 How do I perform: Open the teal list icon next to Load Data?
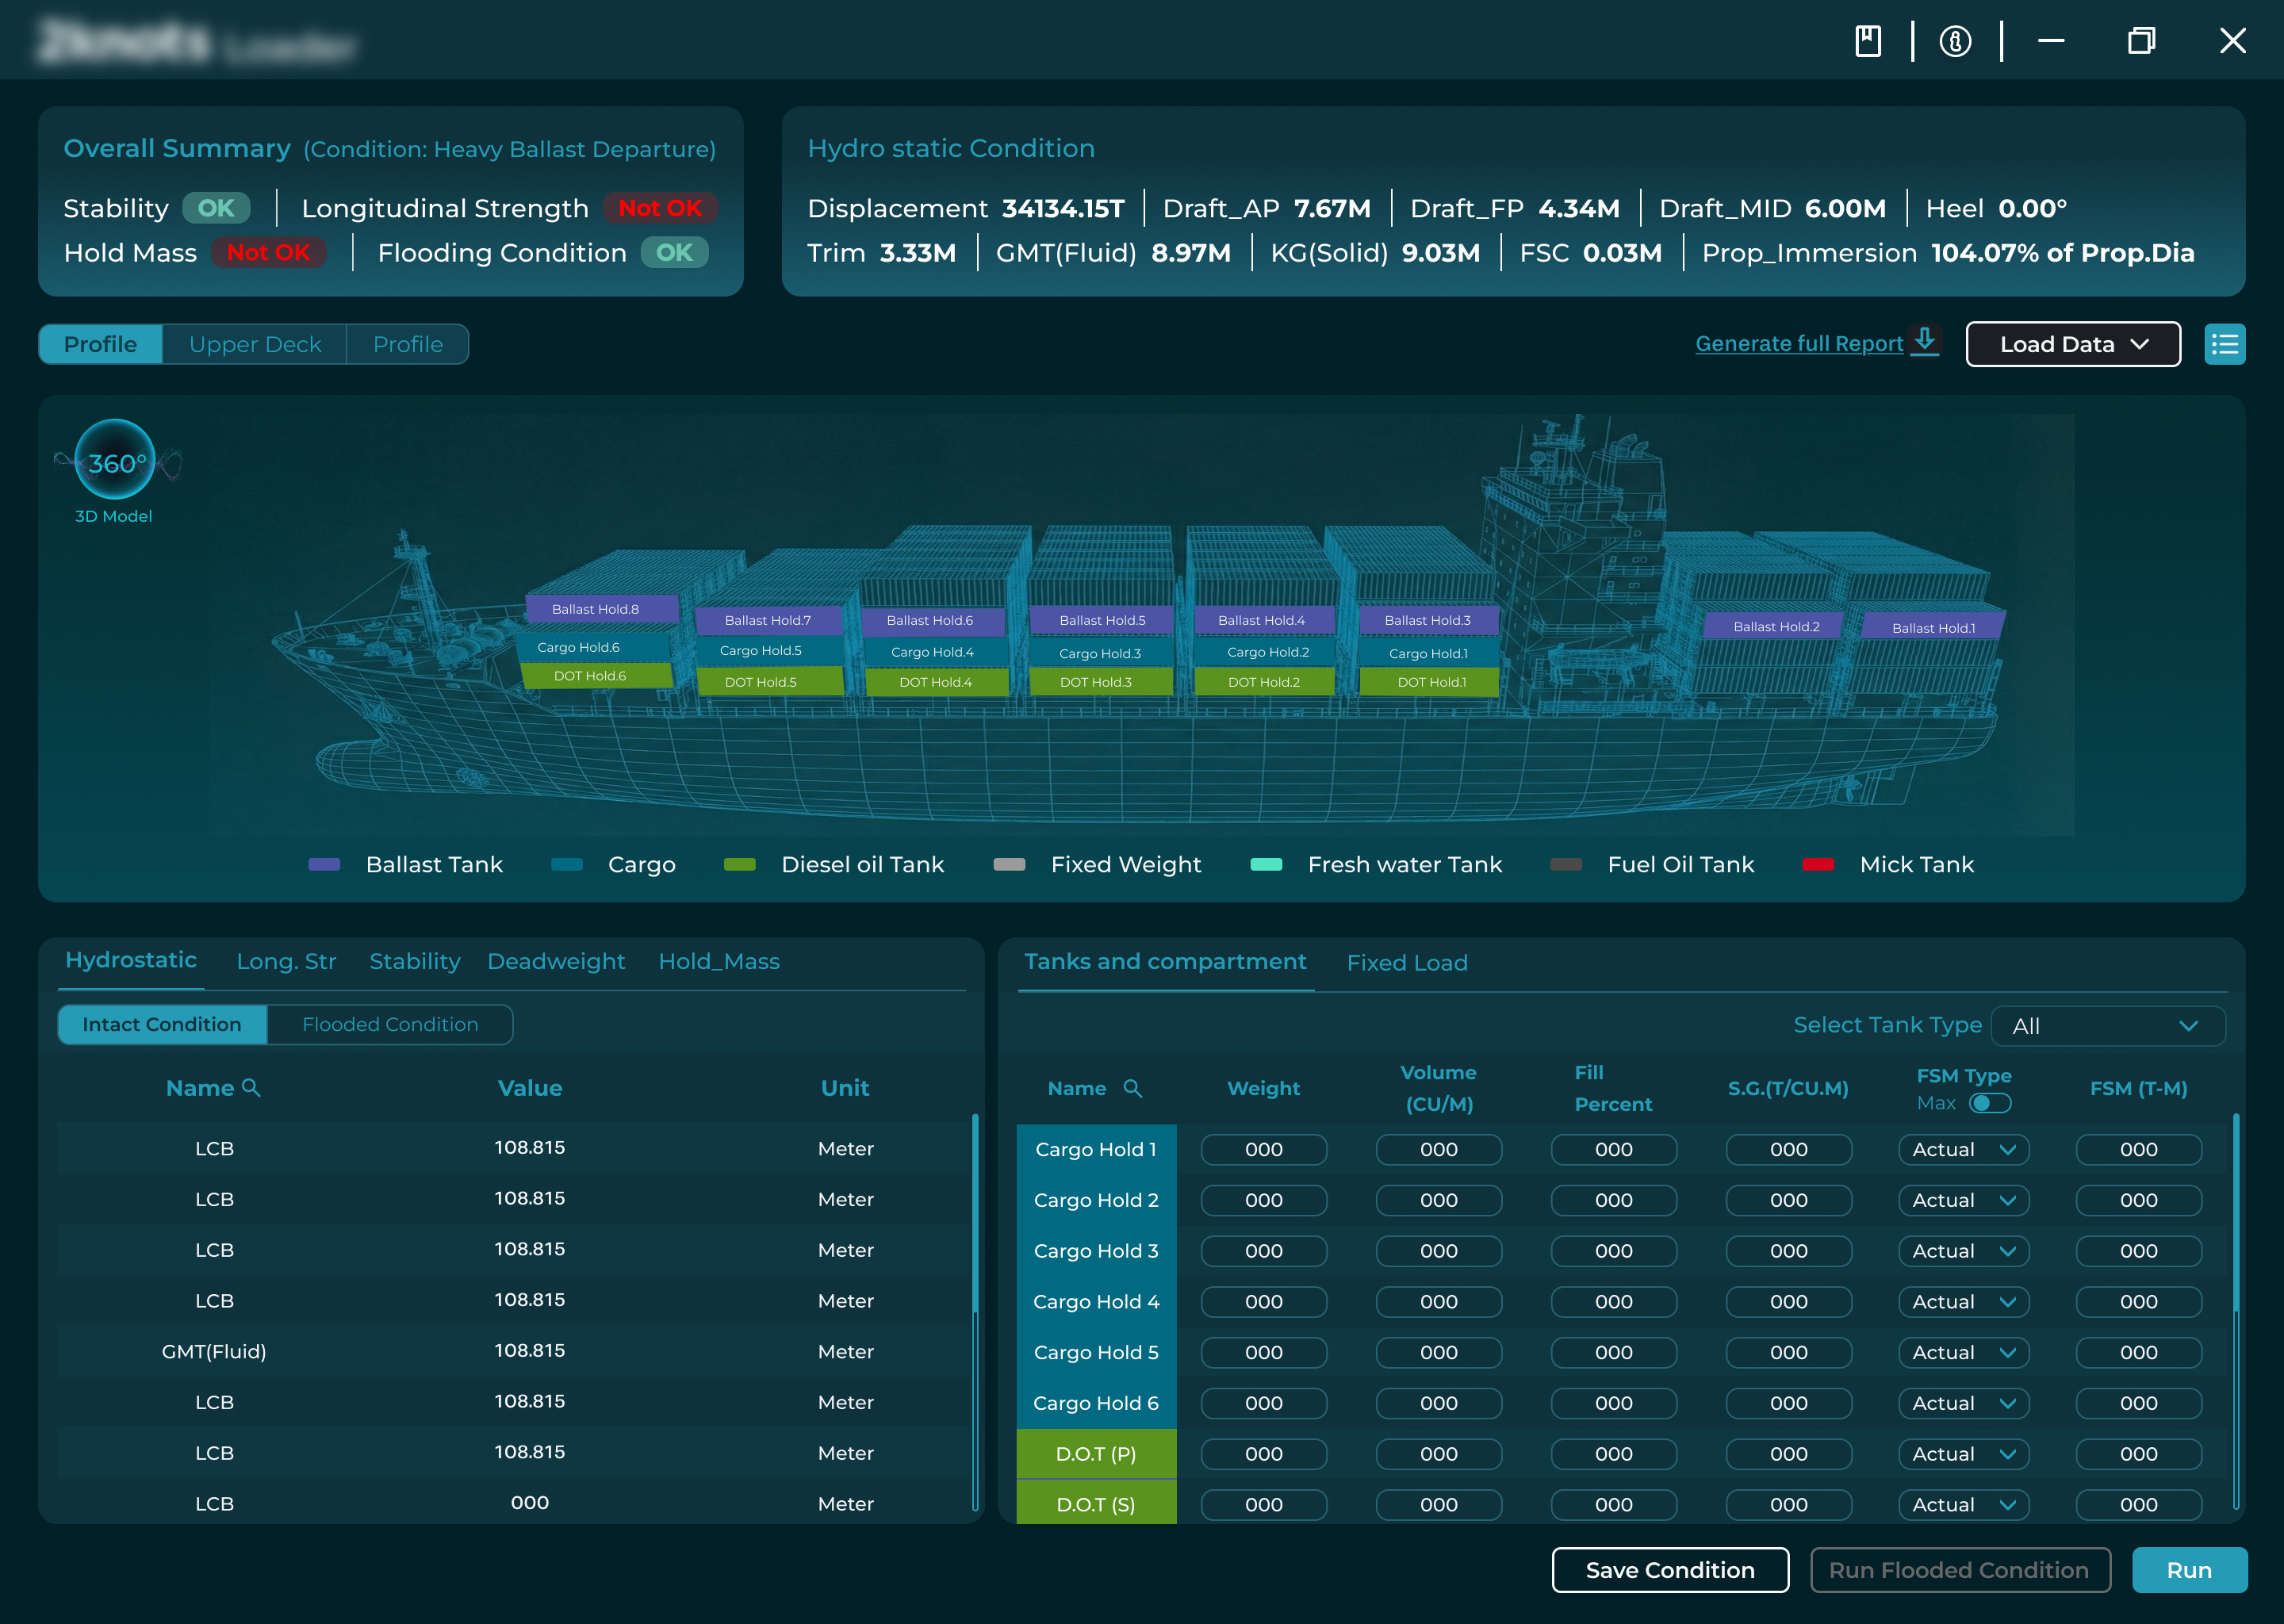coord(2226,344)
